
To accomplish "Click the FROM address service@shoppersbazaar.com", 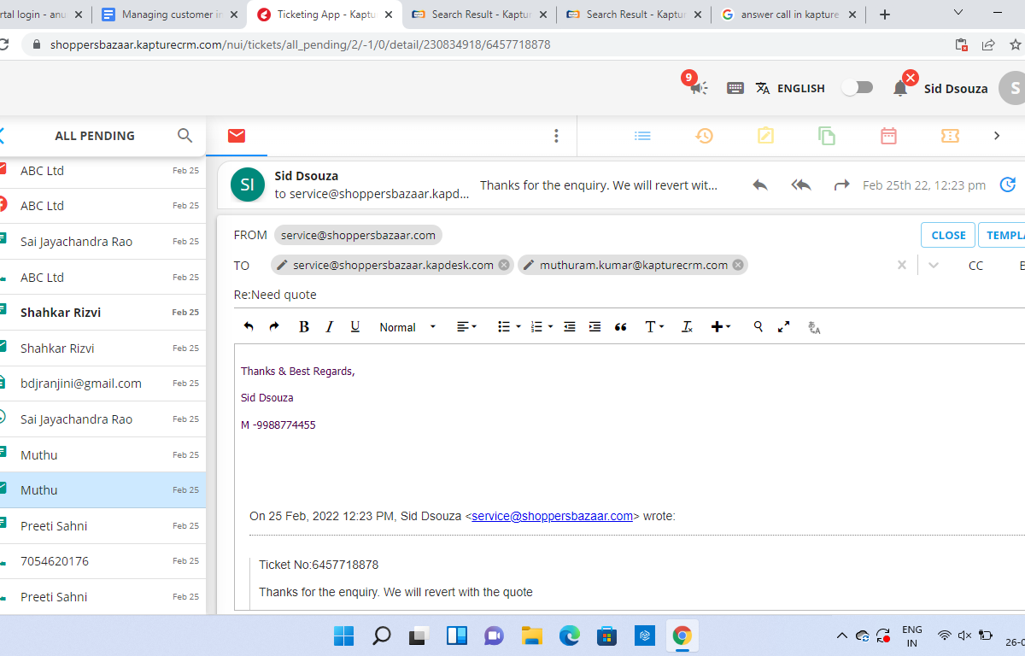I will click(358, 235).
